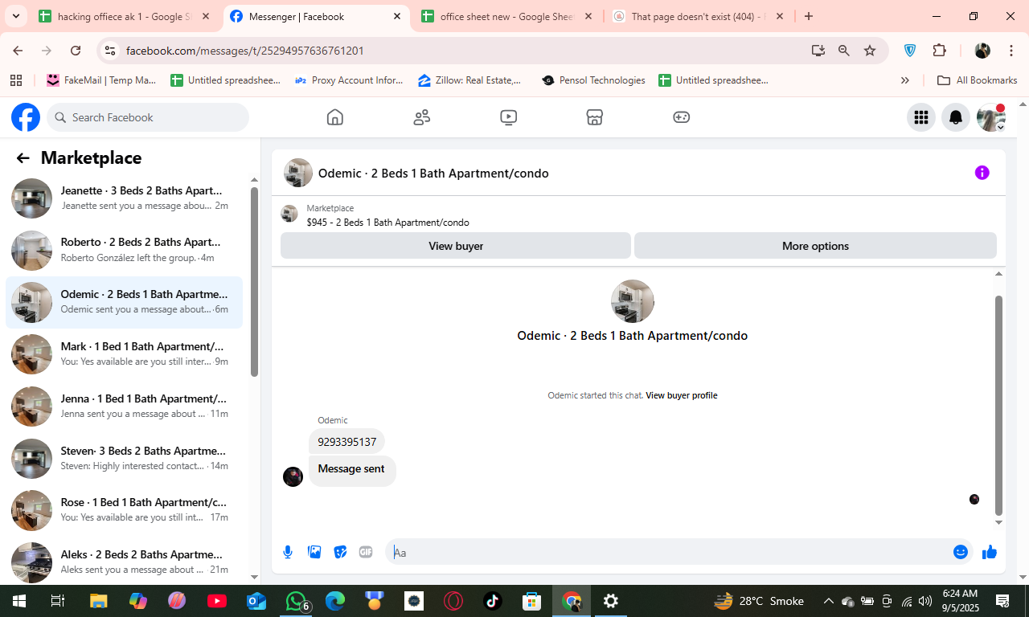Open Rose 1 Bed 1 Bath conversation
This screenshot has width=1029, height=617.
point(124,511)
